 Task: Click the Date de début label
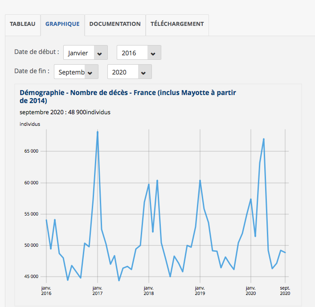[x=37, y=52]
